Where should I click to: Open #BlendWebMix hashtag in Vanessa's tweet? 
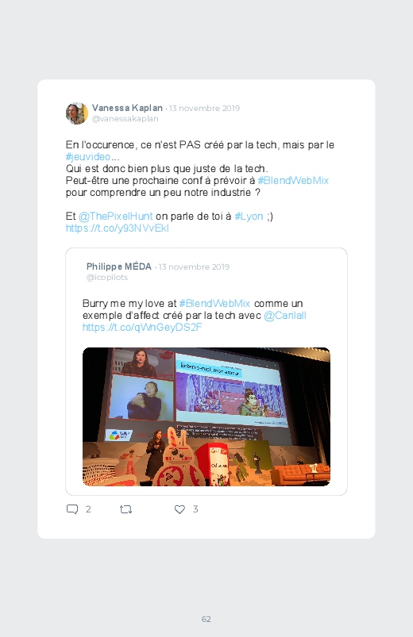coord(293,180)
